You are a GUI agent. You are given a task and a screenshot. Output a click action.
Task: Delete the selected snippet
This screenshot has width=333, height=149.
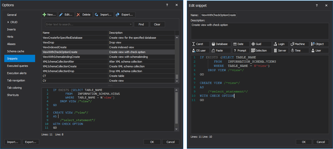tap(84, 15)
